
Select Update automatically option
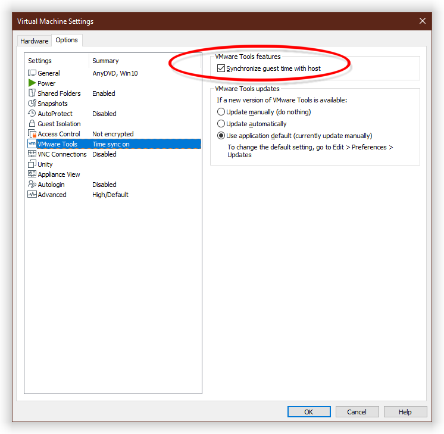click(x=221, y=123)
